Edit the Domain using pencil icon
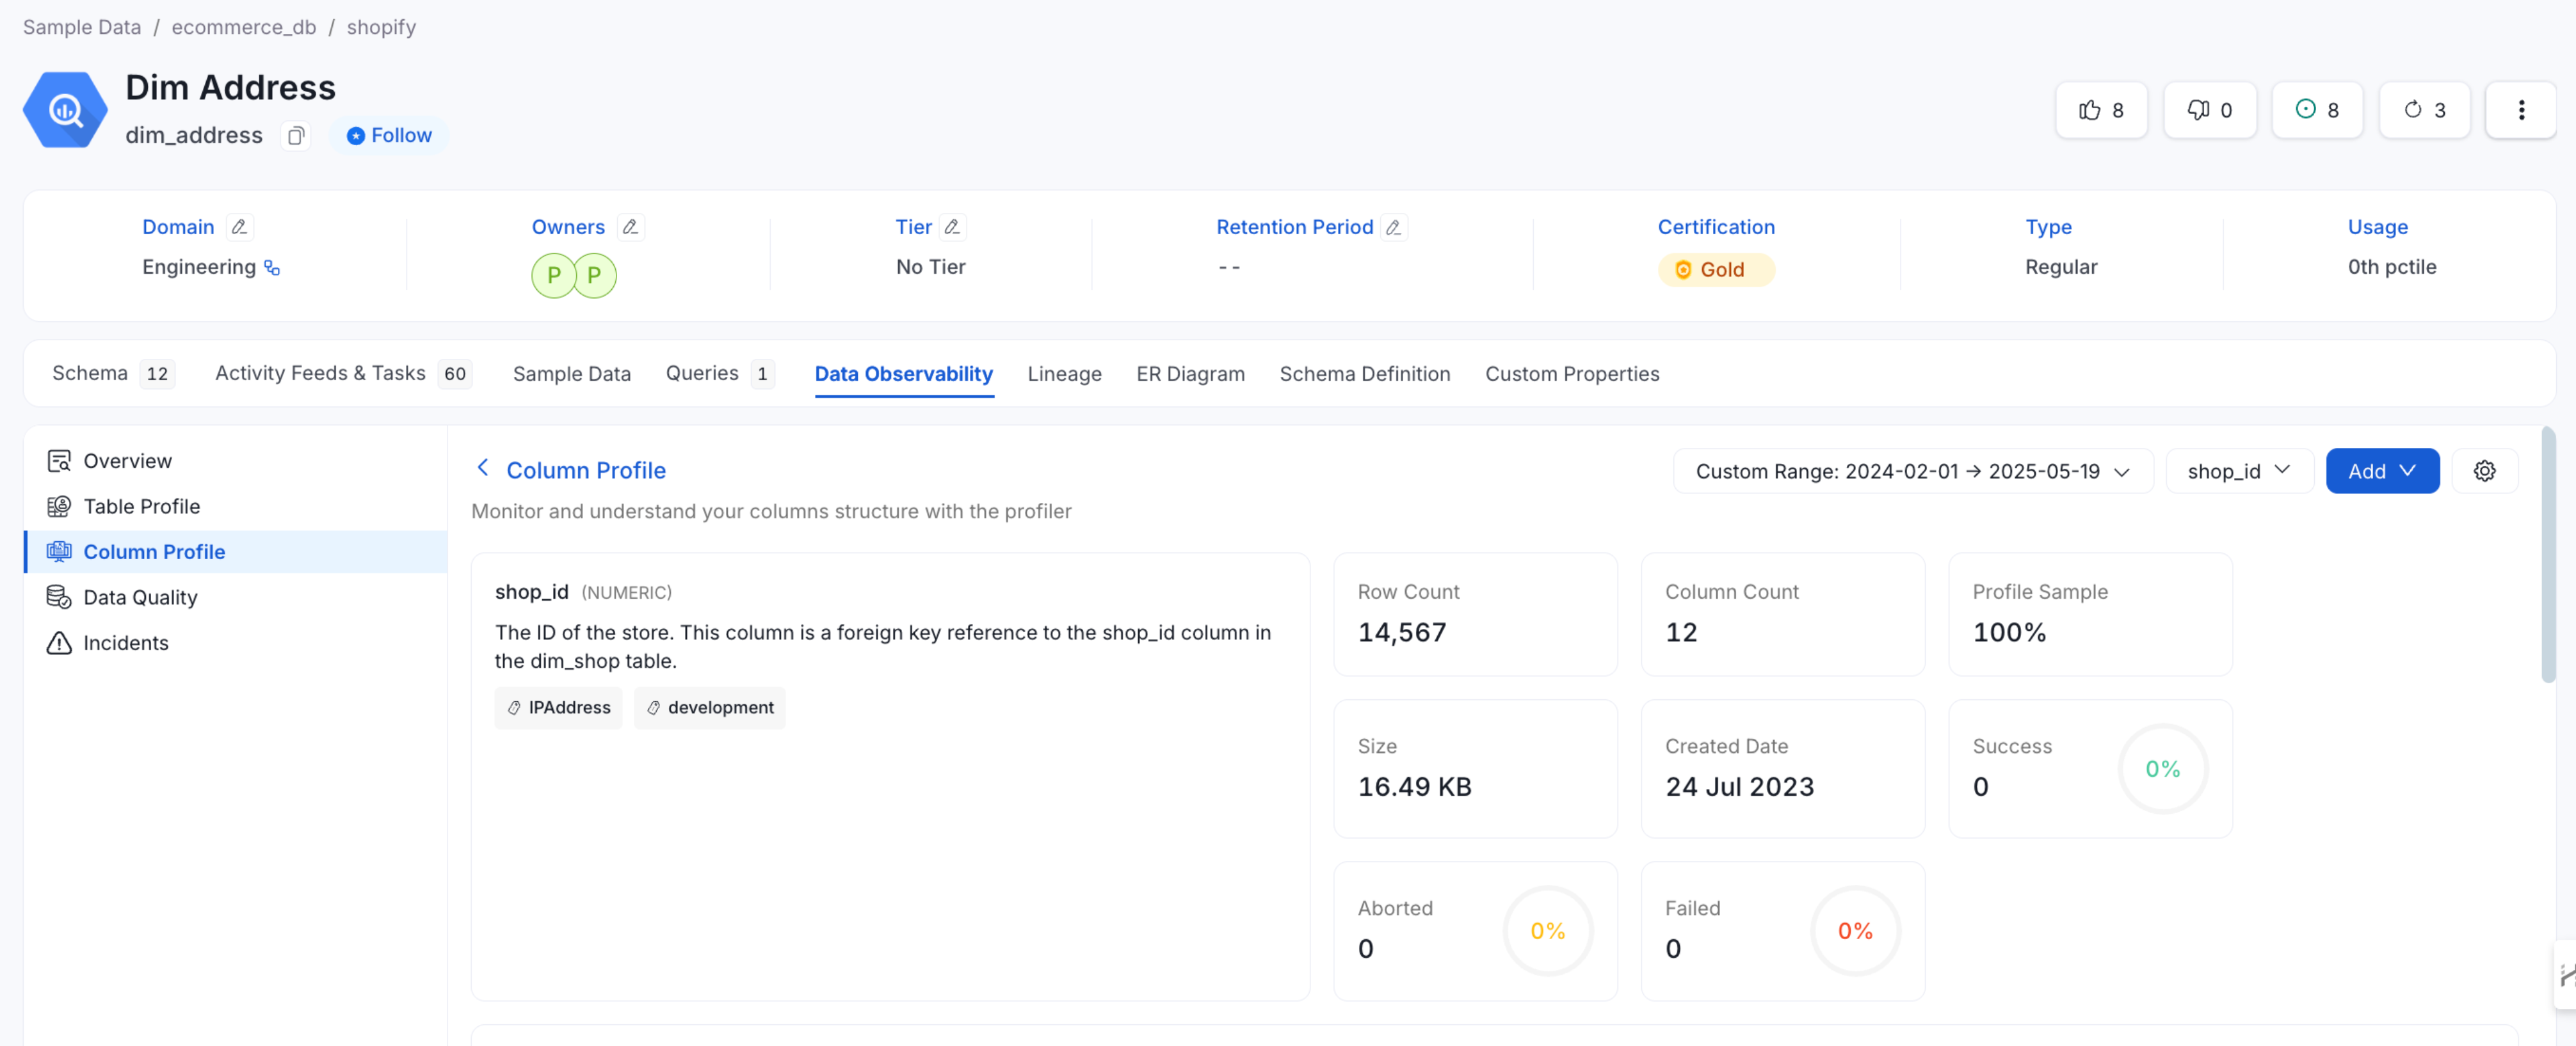Image resolution: width=2576 pixels, height=1046 pixels. pyautogui.click(x=239, y=226)
